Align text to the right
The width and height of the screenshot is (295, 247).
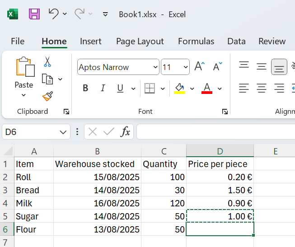click(x=279, y=88)
